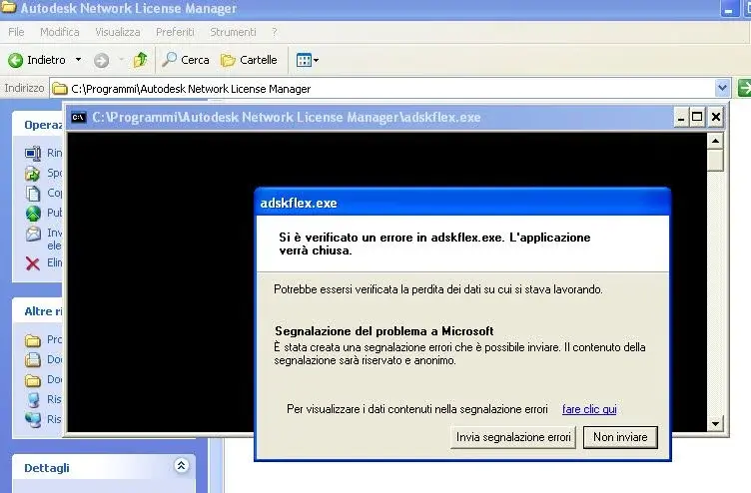Open the Visualizza menu
751x493 pixels.
click(118, 32)
